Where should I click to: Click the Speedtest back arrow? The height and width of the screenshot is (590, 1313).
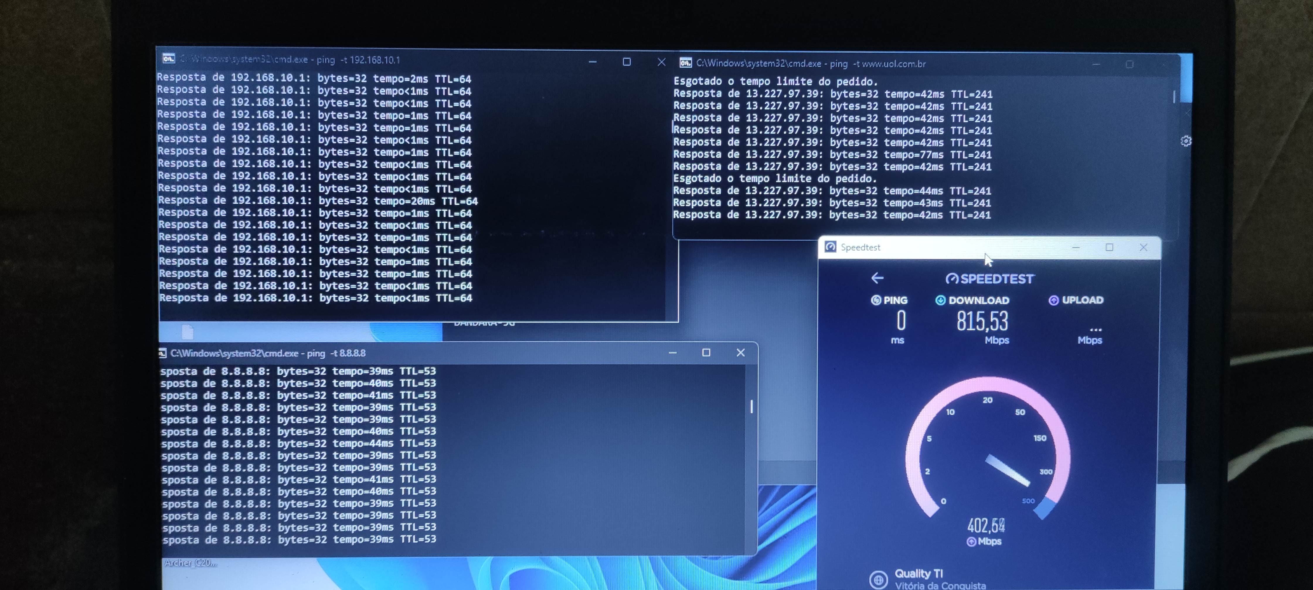click(877, 278)
